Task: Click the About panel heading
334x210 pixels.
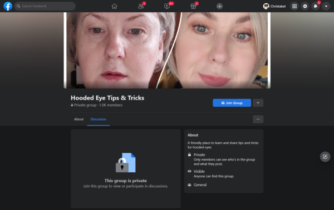Action: [193, 135]
